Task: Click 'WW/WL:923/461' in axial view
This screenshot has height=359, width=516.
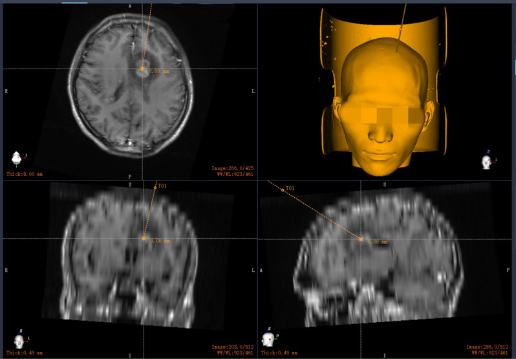Action: pyautogui.click(x=235, y=175)
